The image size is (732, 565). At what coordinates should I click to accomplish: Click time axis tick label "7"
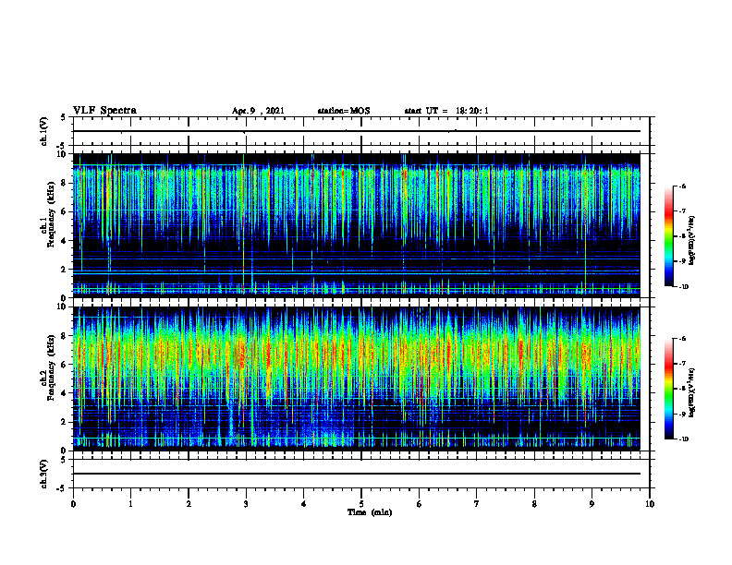click(x=477, y=504)
